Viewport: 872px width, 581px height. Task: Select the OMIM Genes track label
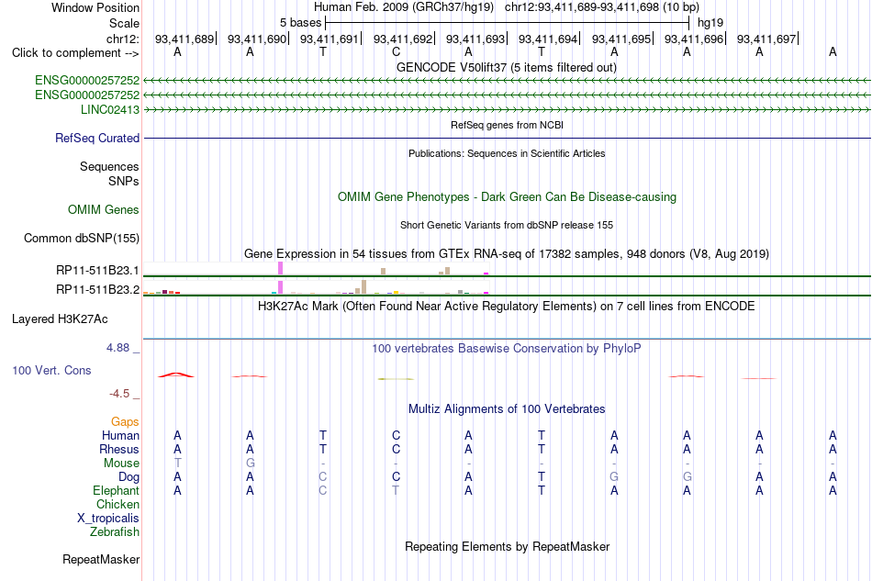[104, 209]
